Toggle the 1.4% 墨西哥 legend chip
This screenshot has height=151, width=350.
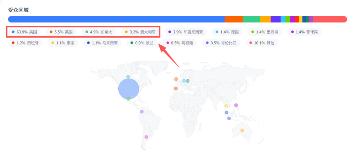(x=265, y=32)
